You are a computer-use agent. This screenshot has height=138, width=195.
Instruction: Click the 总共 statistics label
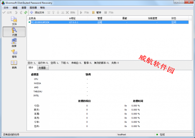[x=37, y=126]
